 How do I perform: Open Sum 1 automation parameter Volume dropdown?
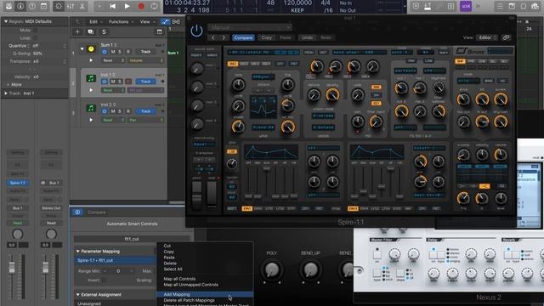pos(145,60)
